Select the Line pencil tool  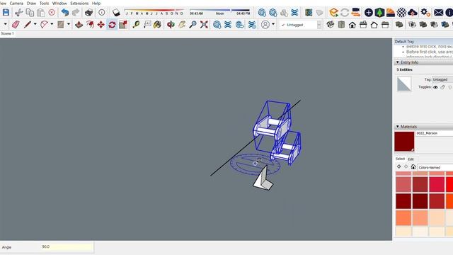[x=28, y=25]
